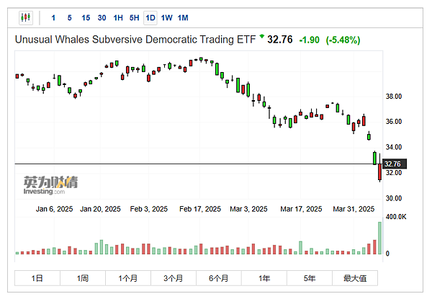Click the 34.00 price axis label

pos(394,148)
